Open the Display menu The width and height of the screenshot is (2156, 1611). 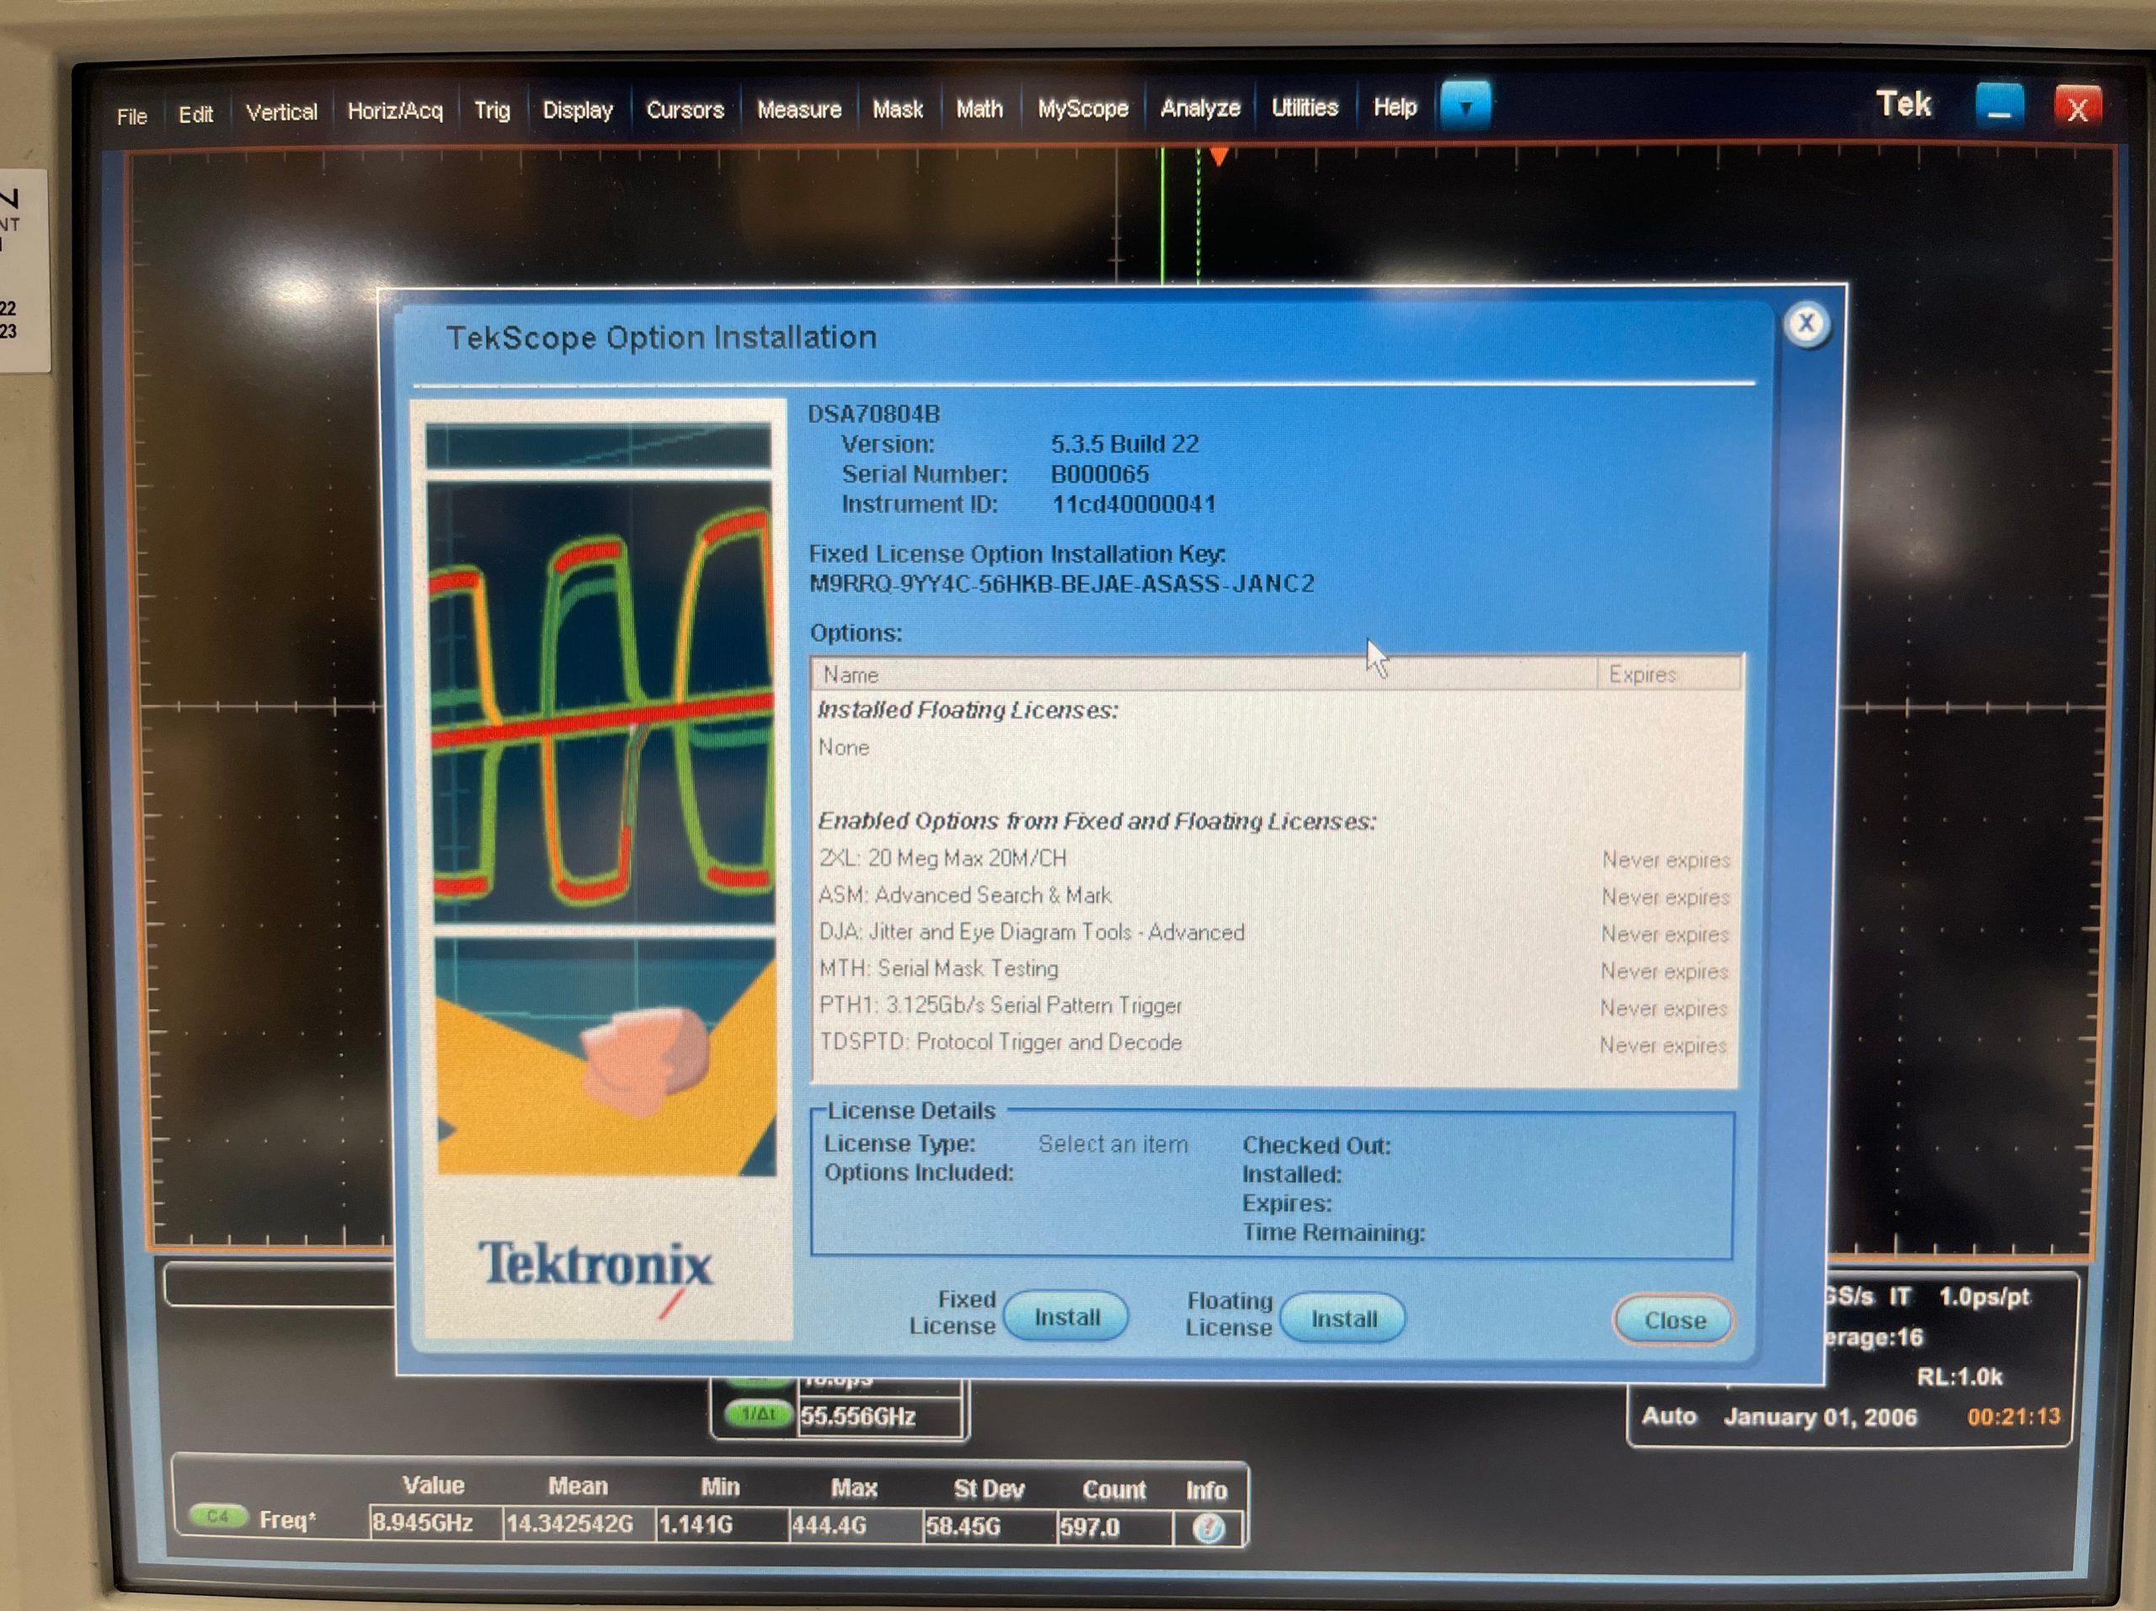point(577,110)
